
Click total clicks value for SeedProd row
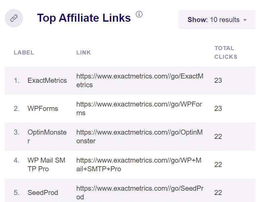pyautogui.click(x=218, y=193)
